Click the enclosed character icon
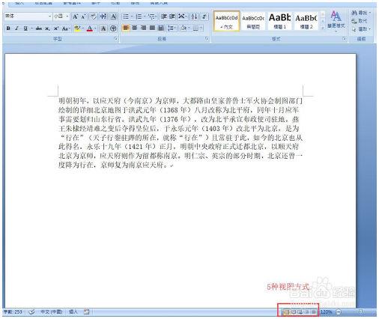379x319 pixels. tap(113, 28)
